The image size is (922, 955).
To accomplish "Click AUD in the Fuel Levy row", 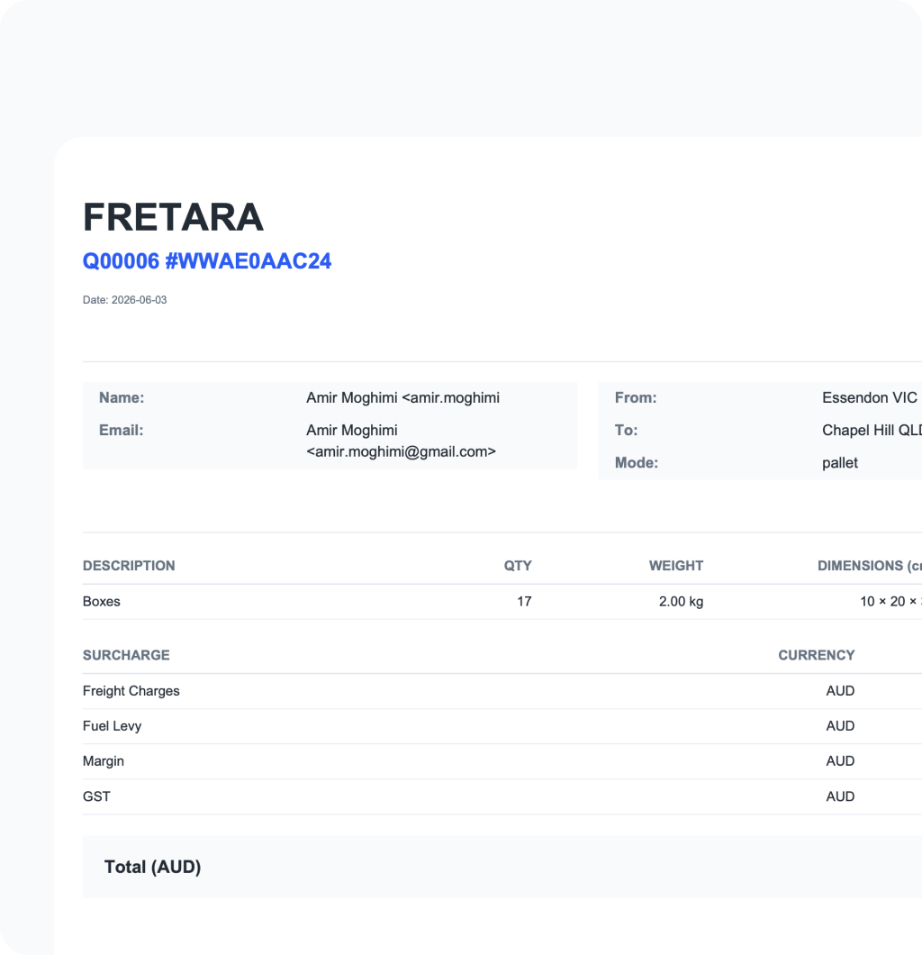I will [x=840, y=726].
